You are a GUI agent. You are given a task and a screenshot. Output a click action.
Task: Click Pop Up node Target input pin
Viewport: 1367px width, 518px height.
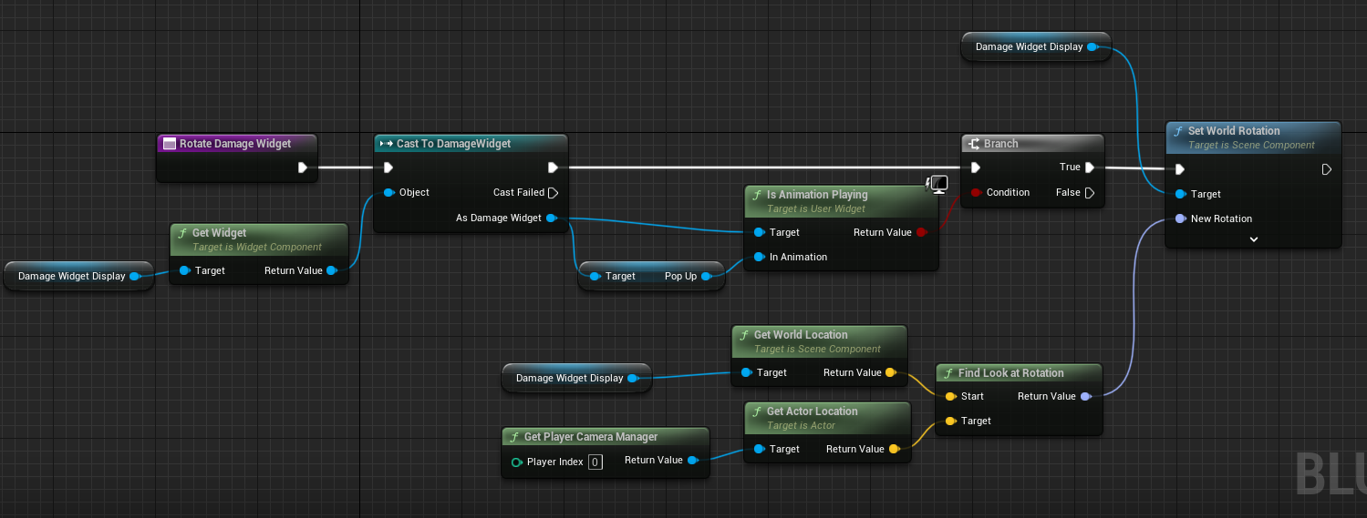click(x=595, y=276)
